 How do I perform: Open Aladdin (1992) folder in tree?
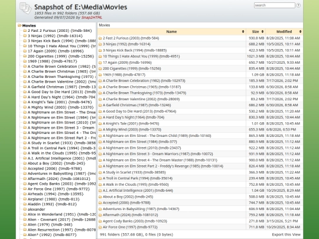click(53, 204)
